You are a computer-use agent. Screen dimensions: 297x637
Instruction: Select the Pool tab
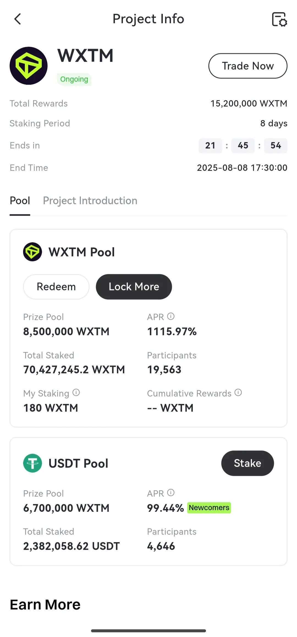(x=20, y=201)
